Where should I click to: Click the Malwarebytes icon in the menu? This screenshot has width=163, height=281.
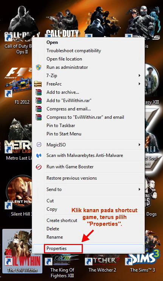(x=39, y=155)
